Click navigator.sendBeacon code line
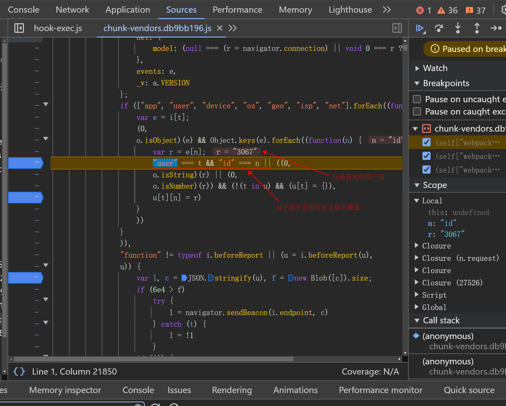Screen dimensions: 506x406 (248, 312)
